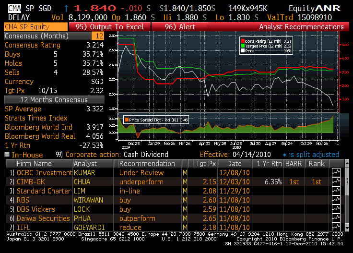Sort by 1 Yr Rtn column header
The height and width of the screenshot is (253, 353).
click(x=269, y=164)
